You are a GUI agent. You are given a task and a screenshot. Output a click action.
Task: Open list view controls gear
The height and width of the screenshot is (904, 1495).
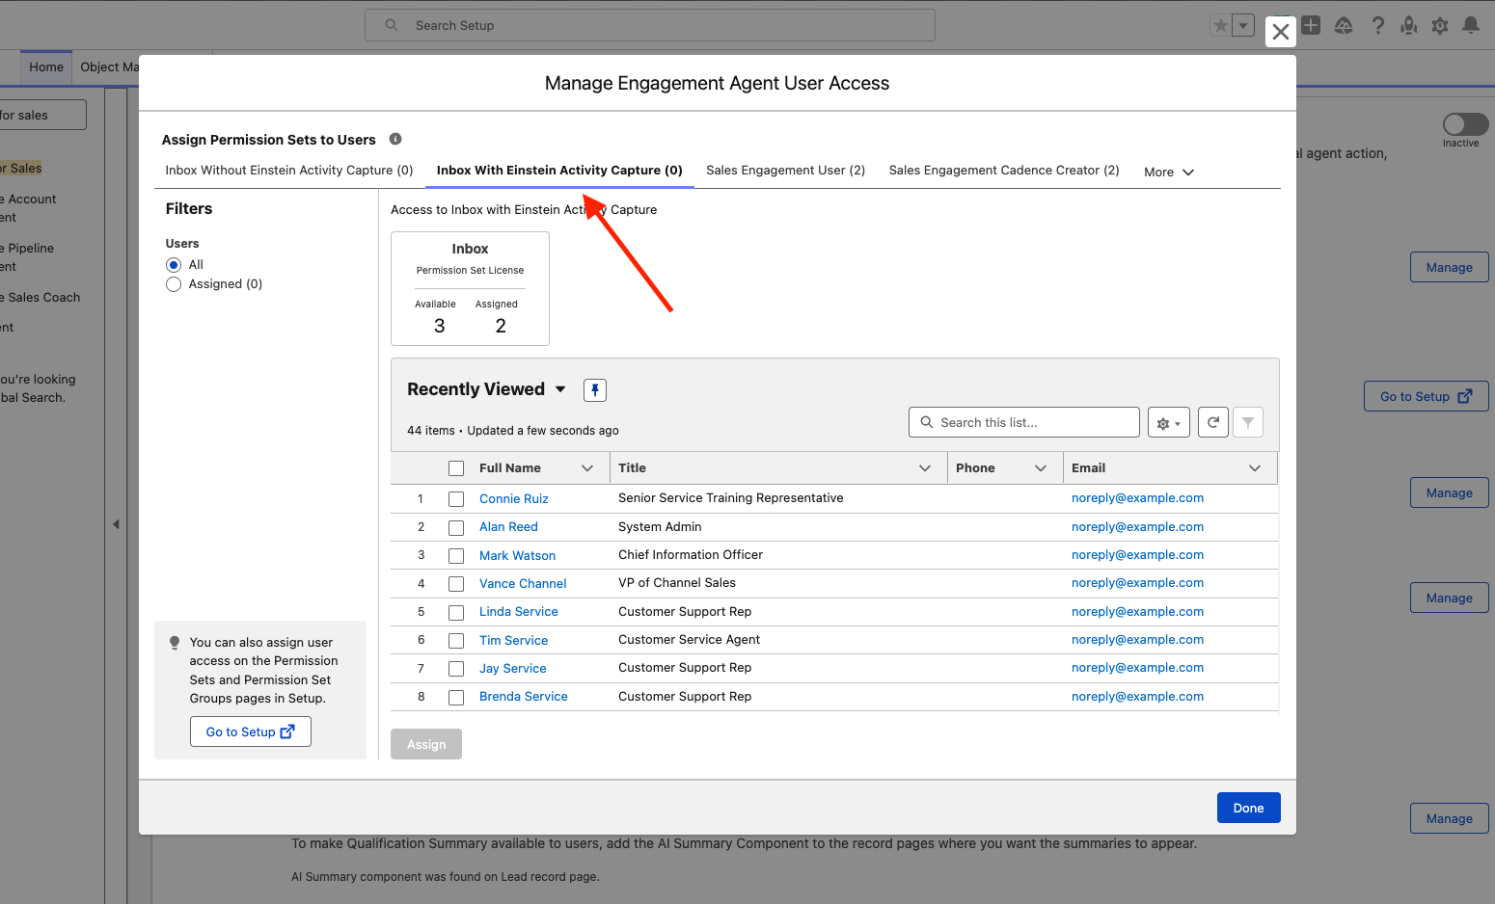click(1168, 423)
